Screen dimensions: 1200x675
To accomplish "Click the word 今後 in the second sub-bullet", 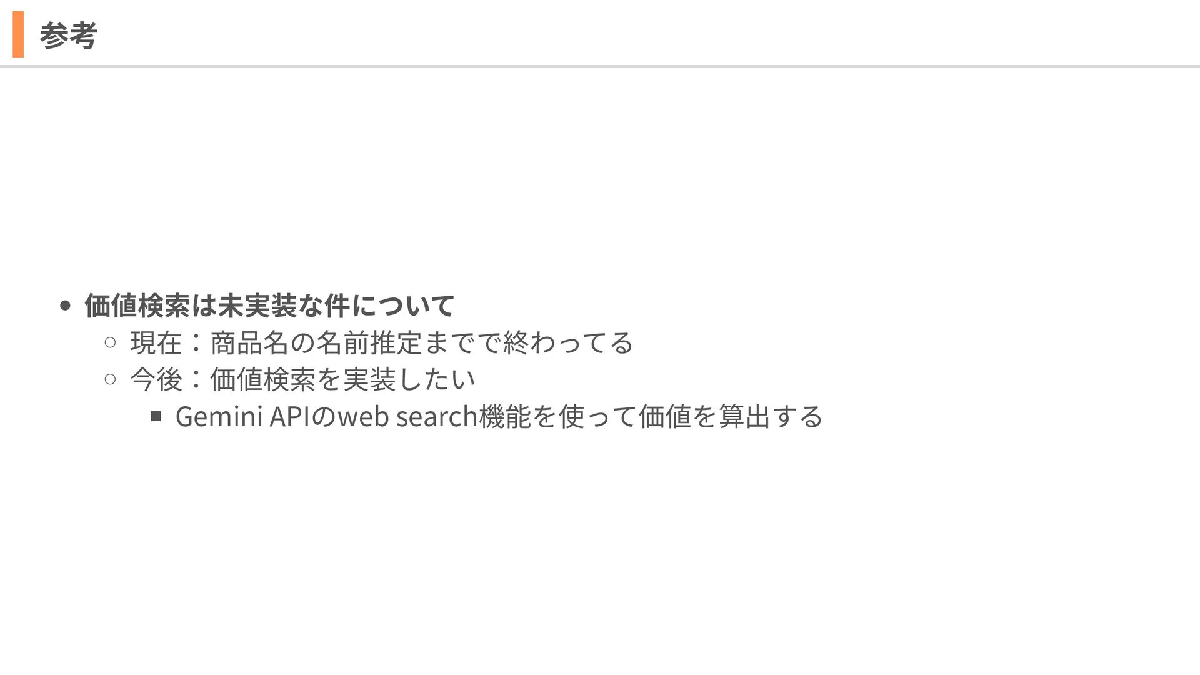I will (156, 379).
